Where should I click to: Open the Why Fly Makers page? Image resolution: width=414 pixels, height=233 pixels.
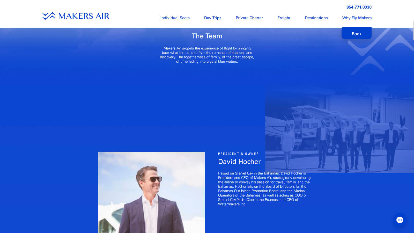pyautogui.click(x=357, y=18)
